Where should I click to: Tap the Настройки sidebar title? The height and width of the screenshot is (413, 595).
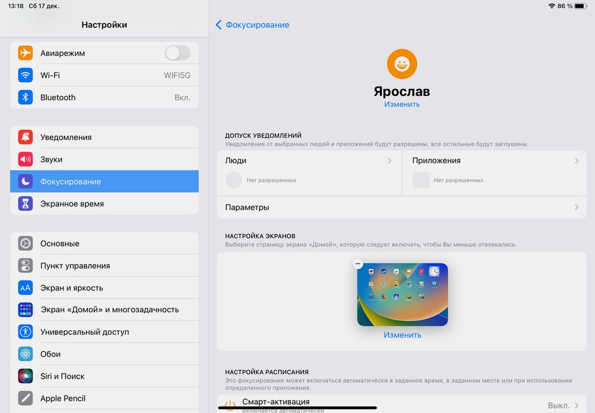point(104,25)
